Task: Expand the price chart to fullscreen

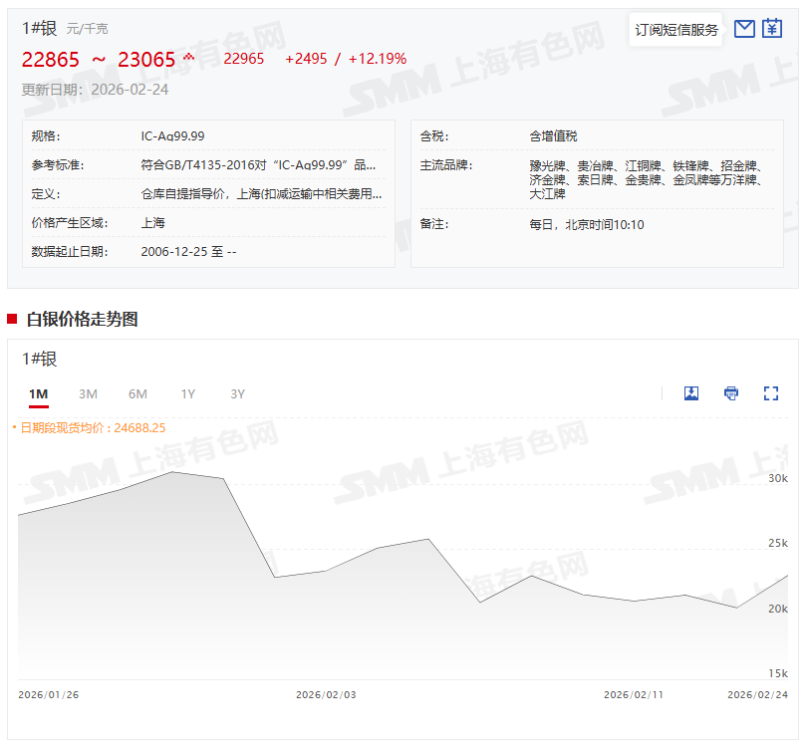Action: pyautogui.click(x=770, y=393)
